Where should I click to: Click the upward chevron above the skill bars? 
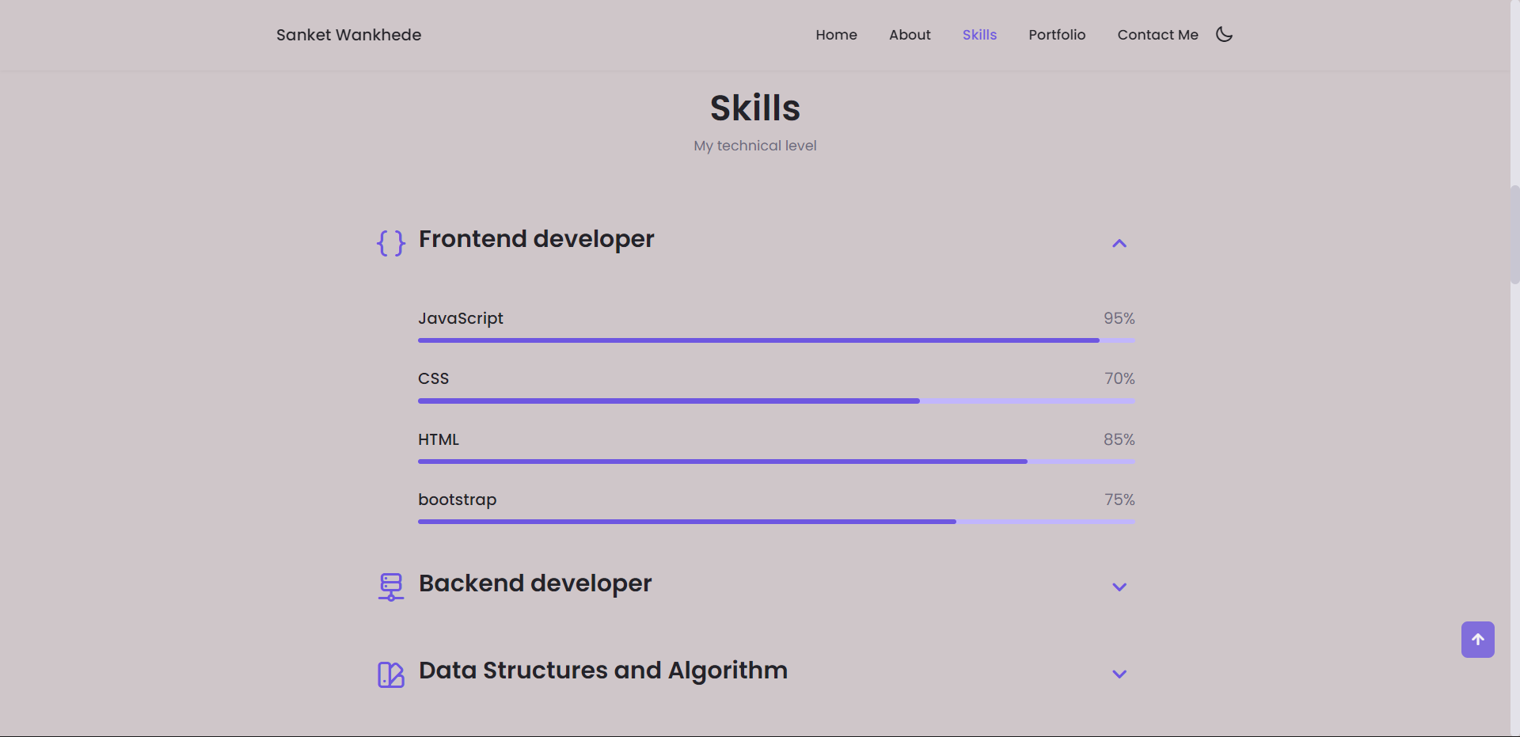[x=1119, y=243]
